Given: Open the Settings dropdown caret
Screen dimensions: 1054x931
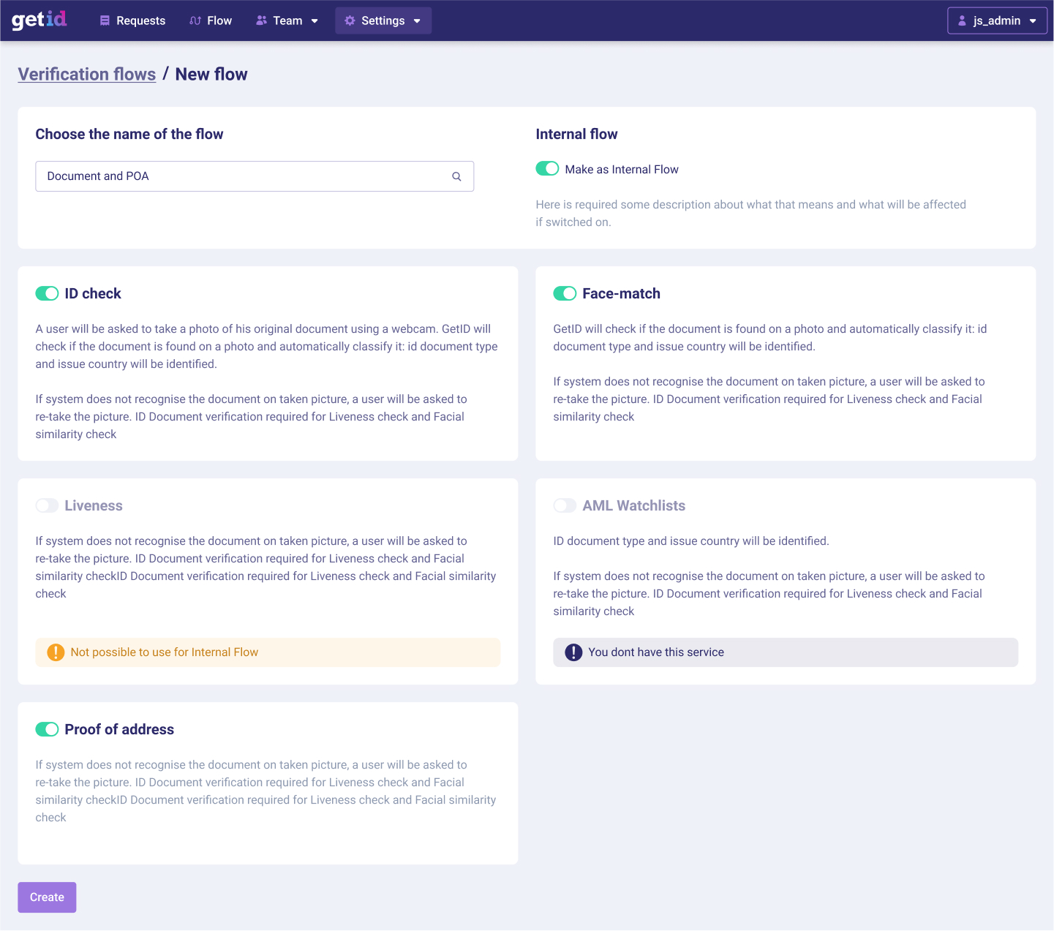Looking at the screenshot, I should 417,21.
